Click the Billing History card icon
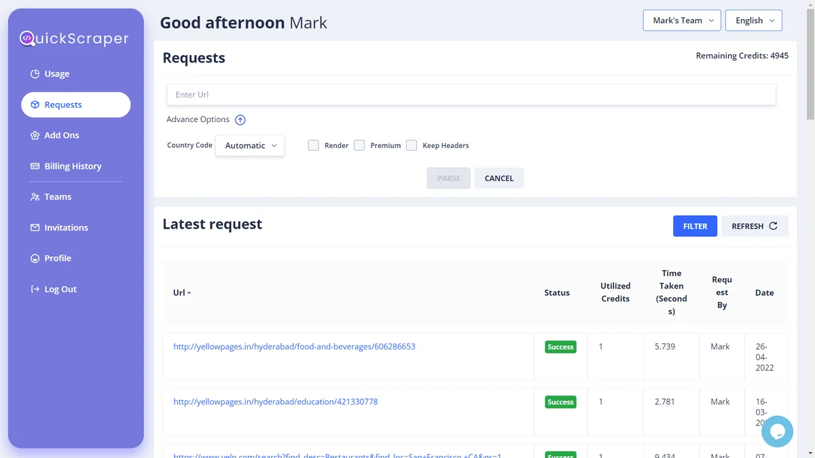The height and width of the screenshot is (458, 815). [x=35, y=166]
